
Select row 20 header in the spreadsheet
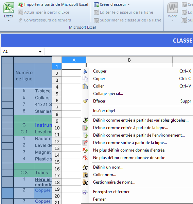tap(57, 196)
